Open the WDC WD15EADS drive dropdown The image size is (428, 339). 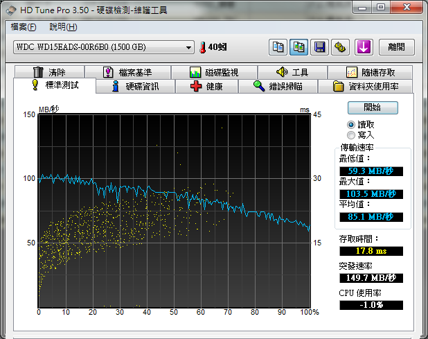pyautogui.click(x=104, y=47)
